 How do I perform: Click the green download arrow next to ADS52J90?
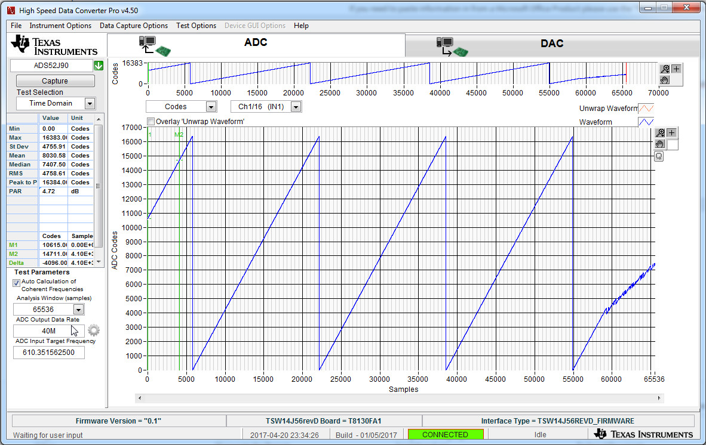pyautogui.click(x=99, y=66)
